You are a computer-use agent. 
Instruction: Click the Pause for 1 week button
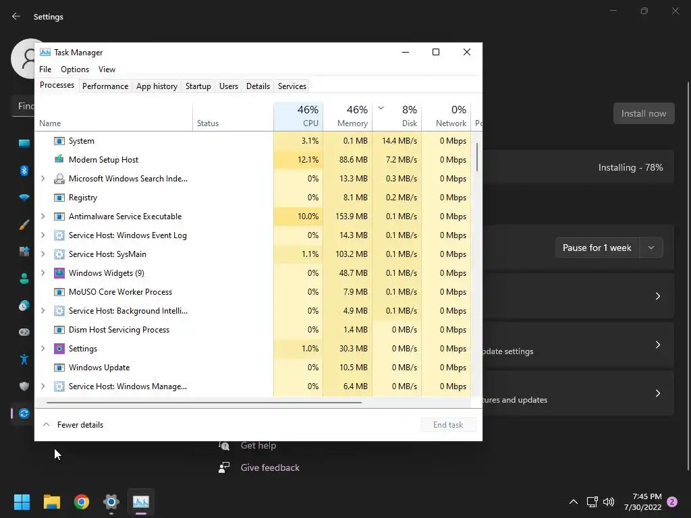pyautogui.click(x=597, y=248)
